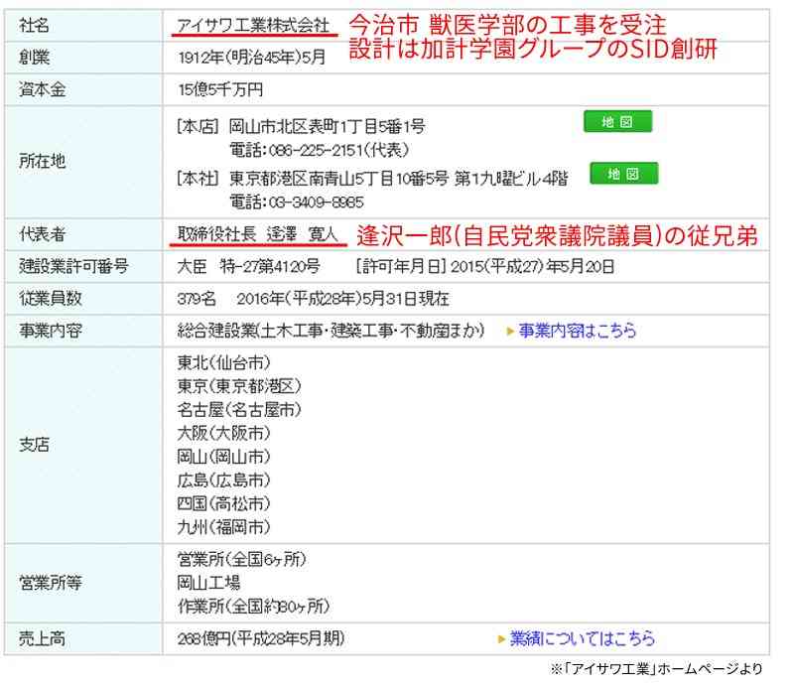This screenshot has height=687, width=794.
Task: Click the 建設業許可番号 row label
Action: click(73, 266)
